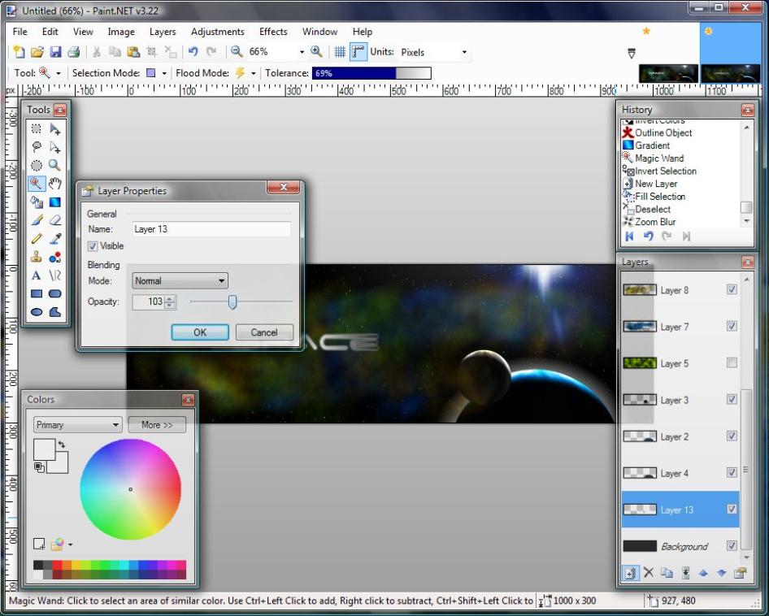Select the Text tool
769x616 pixels.
[37, 275]
